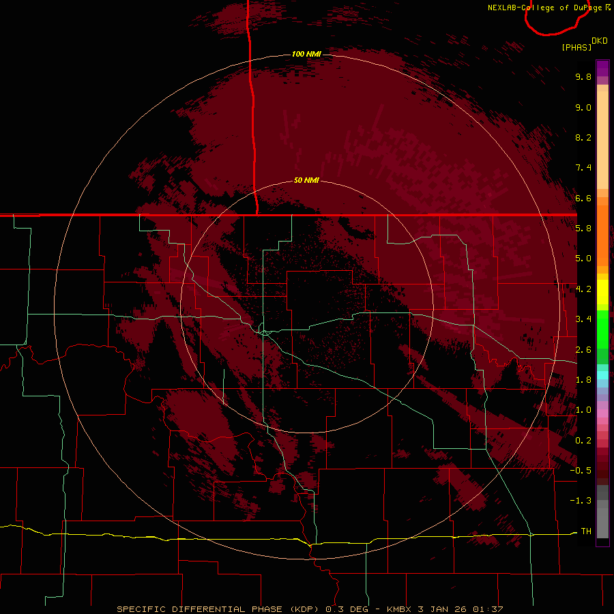Pick the orange segment of the color bar
This screenshot has width=614, height=614.
tap(602, 235)
